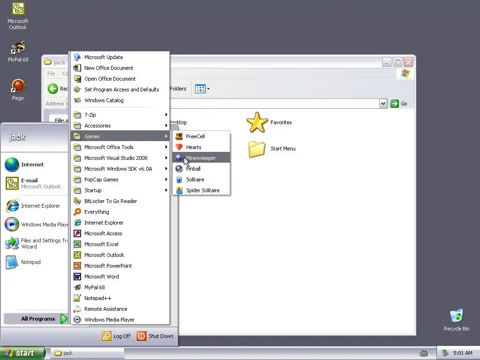Select Microsoft Outlook desktop shortcut
The height and width of the screenshot is (360, 480).
click(x=18, y=16)
